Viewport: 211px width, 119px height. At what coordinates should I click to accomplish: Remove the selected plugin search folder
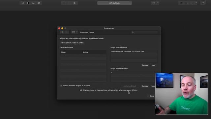(145, 65)
